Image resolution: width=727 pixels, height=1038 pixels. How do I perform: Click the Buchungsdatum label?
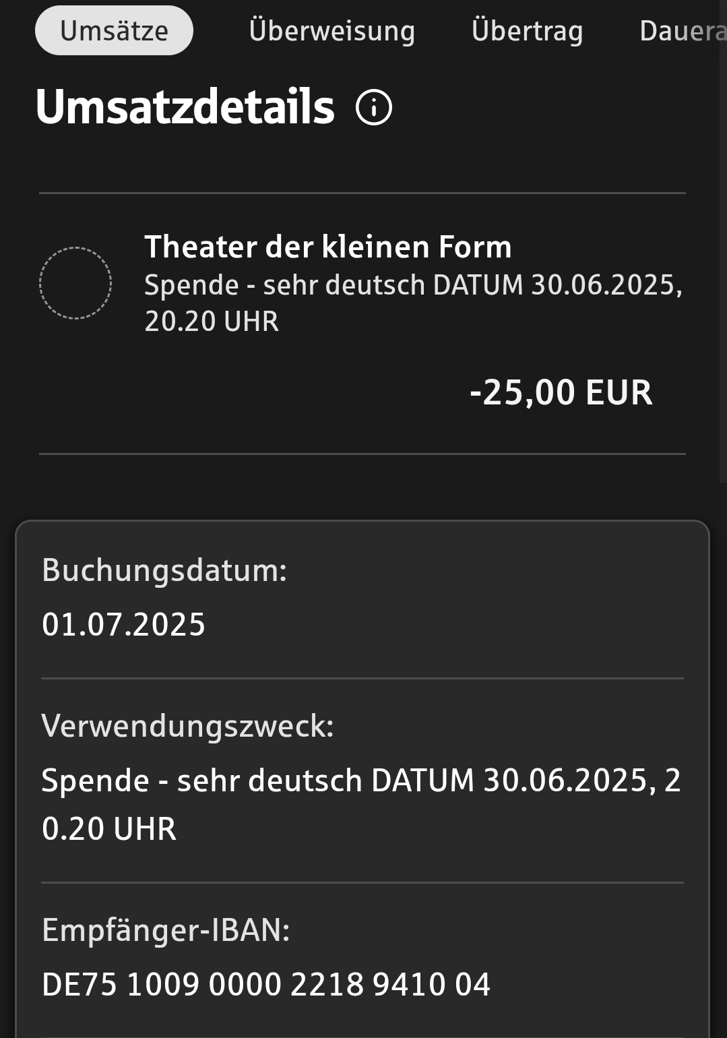click(x=164, y=570)
